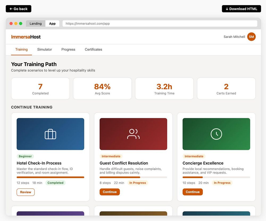This screenshot has width=266, height=221.
Task: Click the '8 steps' label
Action: [105, 183]
